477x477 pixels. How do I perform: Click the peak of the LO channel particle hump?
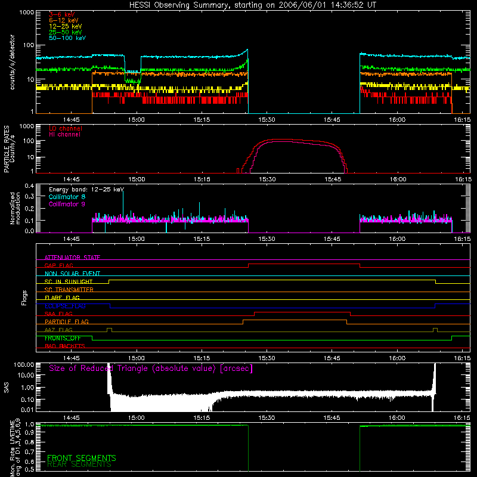[x=282, y=140]
